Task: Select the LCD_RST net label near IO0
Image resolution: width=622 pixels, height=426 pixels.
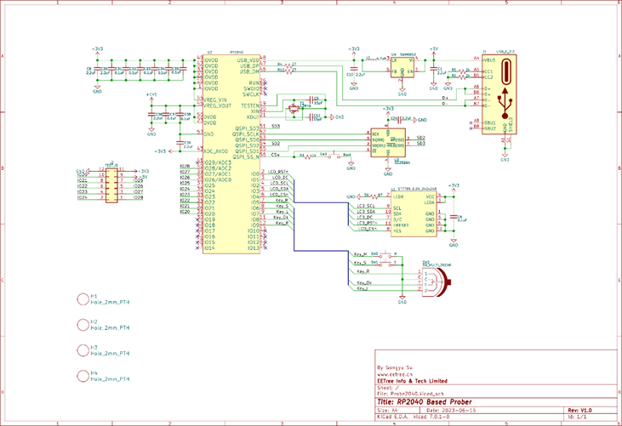Action: tap(278, 172)
